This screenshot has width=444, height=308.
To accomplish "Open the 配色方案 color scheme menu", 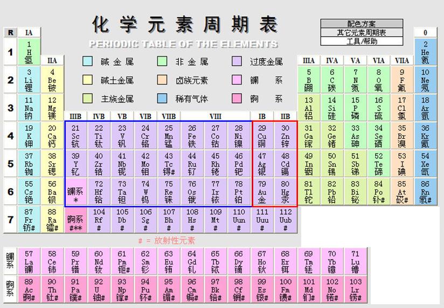I will click(x=362, y=24).
